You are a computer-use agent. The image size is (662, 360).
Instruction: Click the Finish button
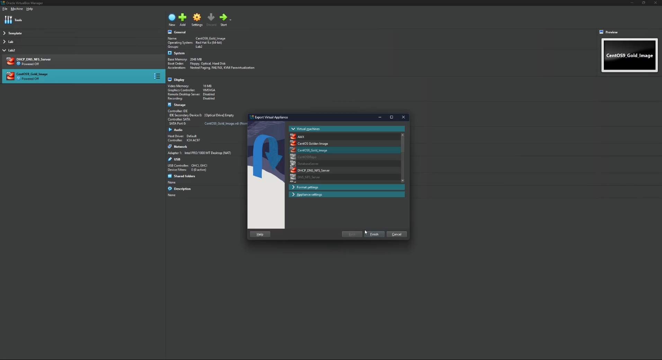(x=374, y=234)
